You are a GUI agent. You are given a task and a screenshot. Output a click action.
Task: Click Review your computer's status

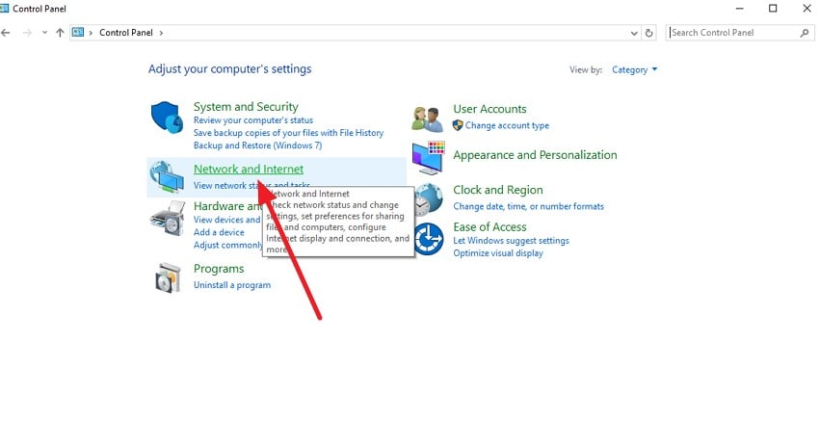(253, 120)
